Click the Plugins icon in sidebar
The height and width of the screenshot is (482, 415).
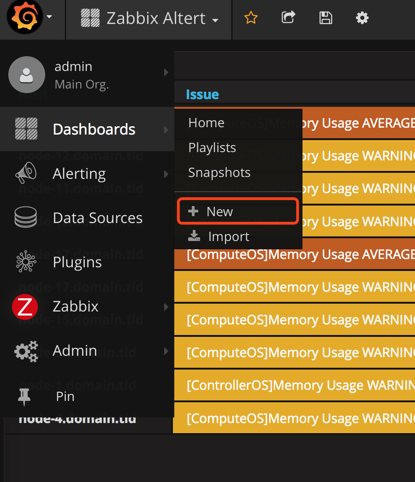[x=26, y=262]
